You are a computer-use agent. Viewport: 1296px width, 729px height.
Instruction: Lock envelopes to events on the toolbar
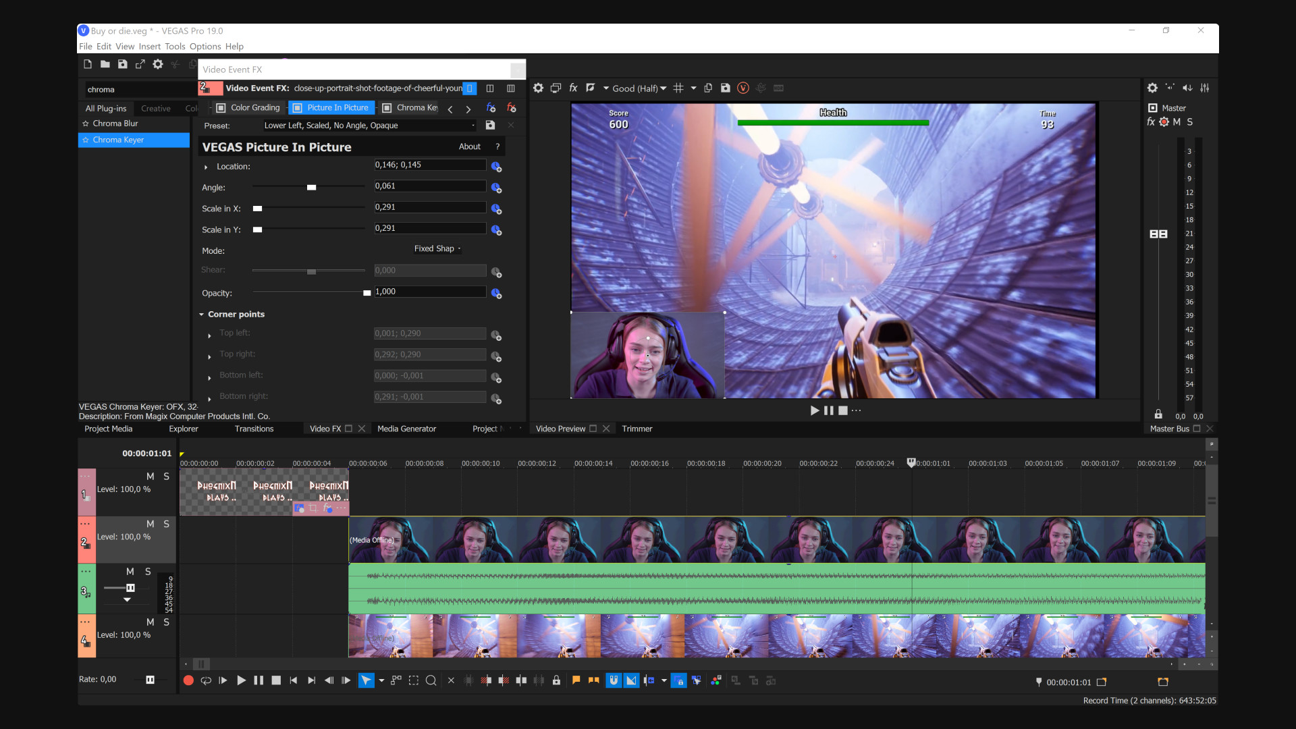pos(679,680)
